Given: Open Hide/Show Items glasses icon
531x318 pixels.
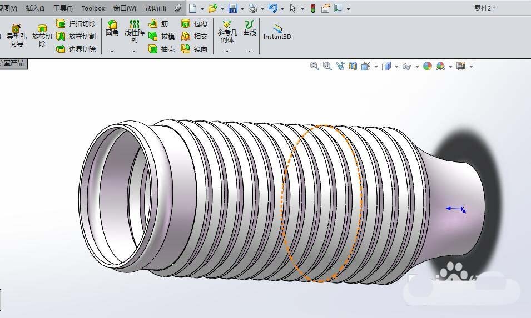Looking at the screenshot, I should (x=406, y=67).
